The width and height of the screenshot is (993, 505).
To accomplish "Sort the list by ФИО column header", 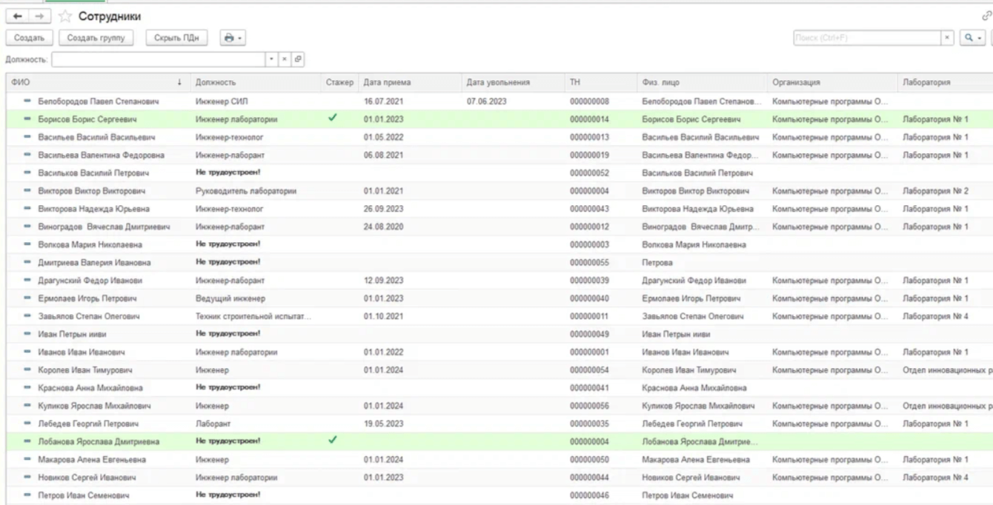I will (x=96, y=82).
